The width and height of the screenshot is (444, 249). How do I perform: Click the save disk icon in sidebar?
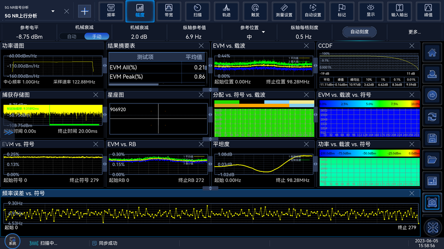coord(432,138)
